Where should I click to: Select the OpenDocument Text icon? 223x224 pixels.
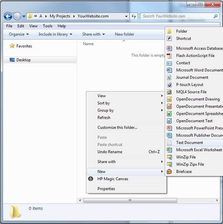pyautogui.click(x=169, y=121)
